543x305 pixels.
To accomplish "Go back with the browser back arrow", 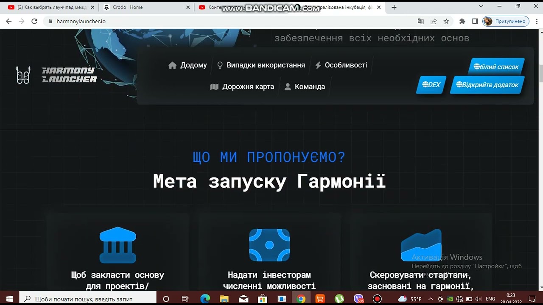I will (x=8, y=21).
